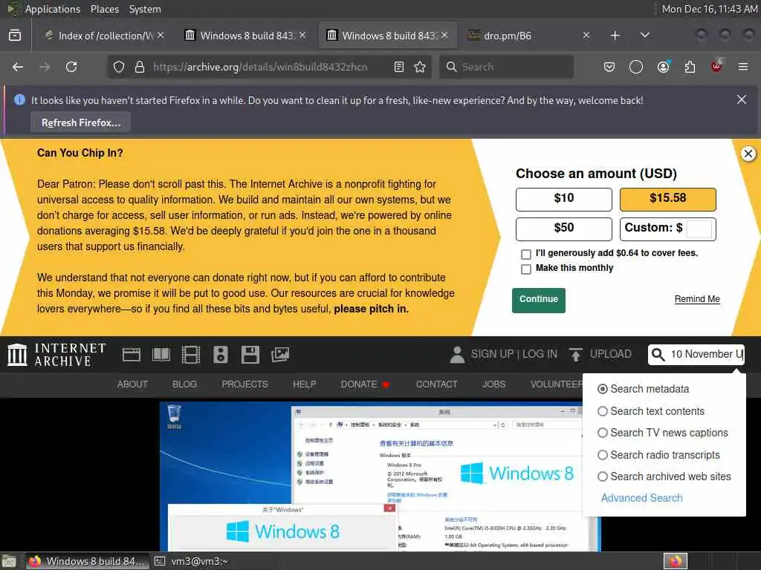
Task: Open the Places menu
Action: point(104,9)
